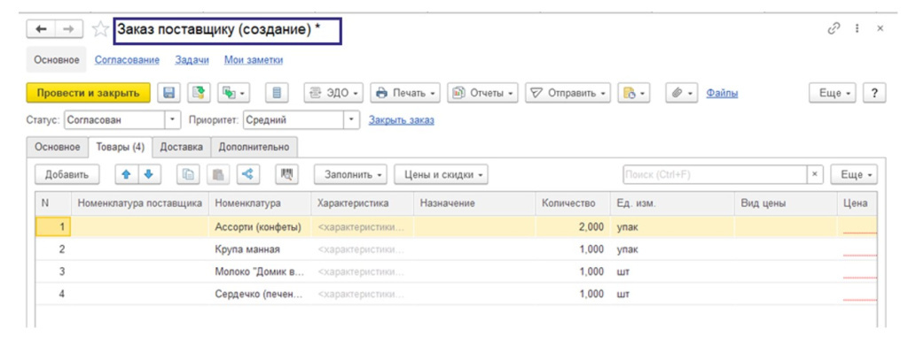The image size is (908, 344).
Task: Click the Количество column header
Action: [573, 203]
